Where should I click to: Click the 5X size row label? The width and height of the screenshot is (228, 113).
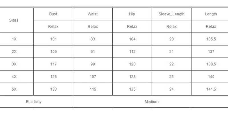(14, 89)
